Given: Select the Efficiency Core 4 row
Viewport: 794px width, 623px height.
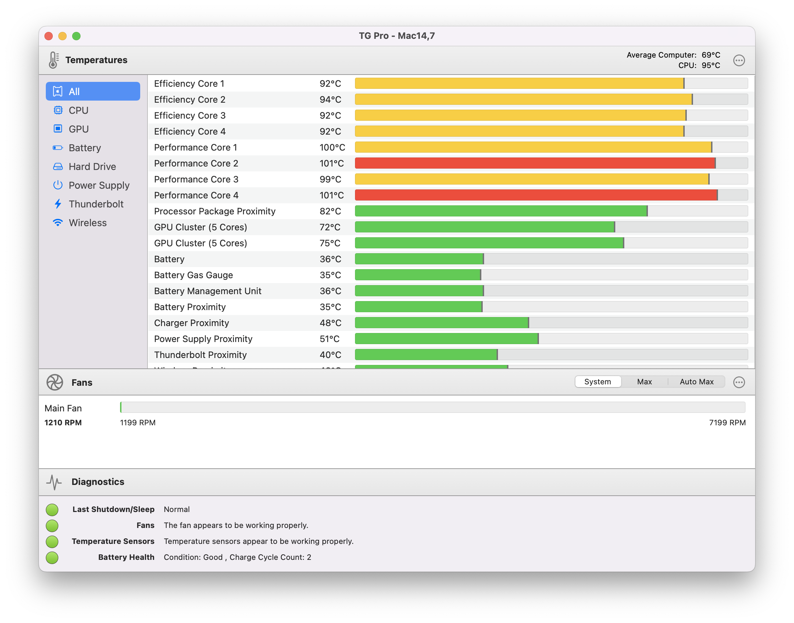Looking at the screenshot, I should (x=451, y=131).
